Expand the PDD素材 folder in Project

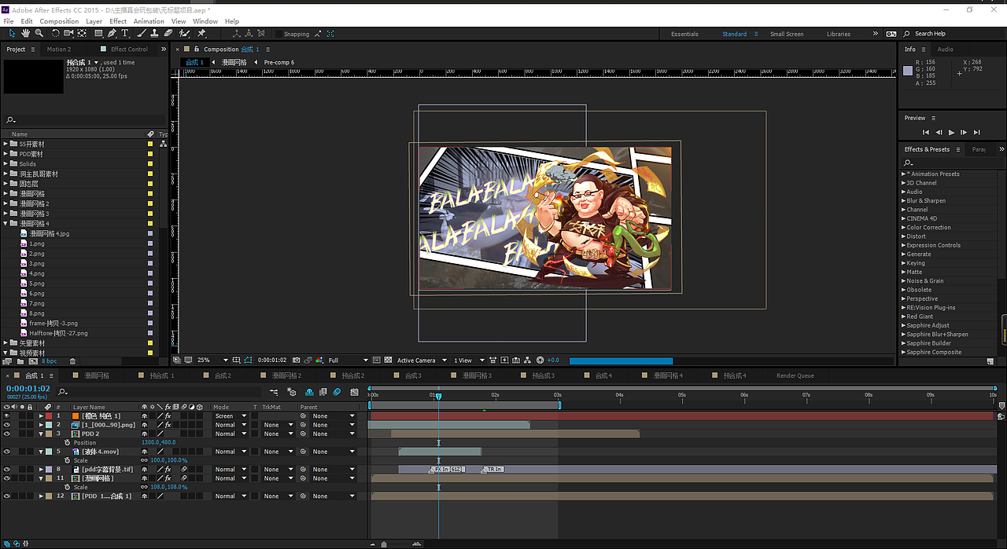pyautogui.click(x=6, y=154)
